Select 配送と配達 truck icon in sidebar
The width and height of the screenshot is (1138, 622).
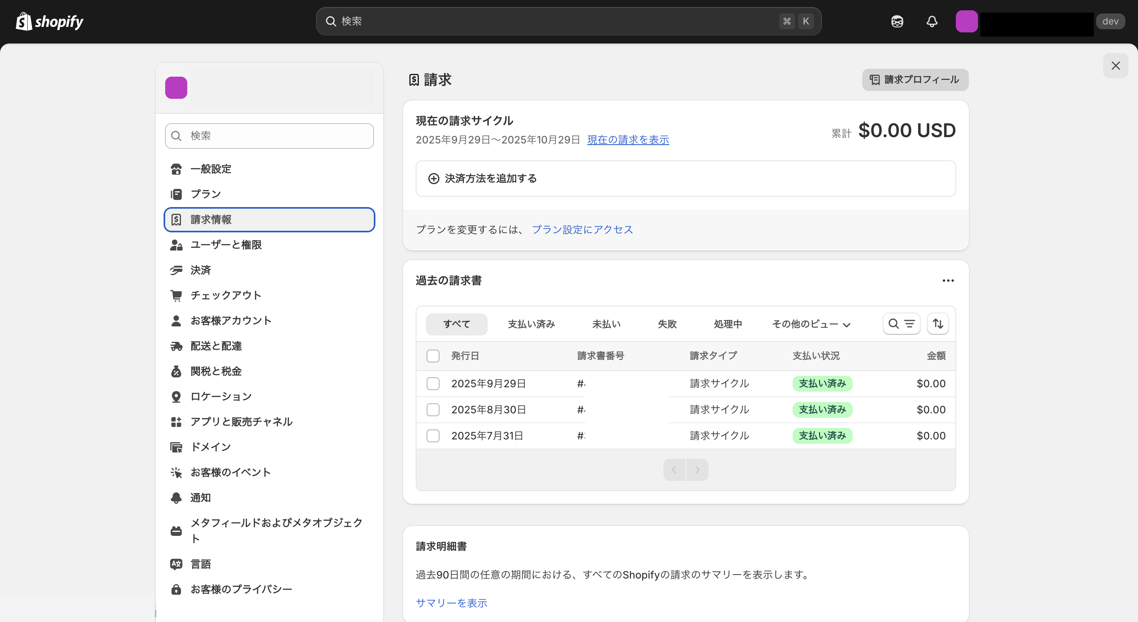click(176, 346)
